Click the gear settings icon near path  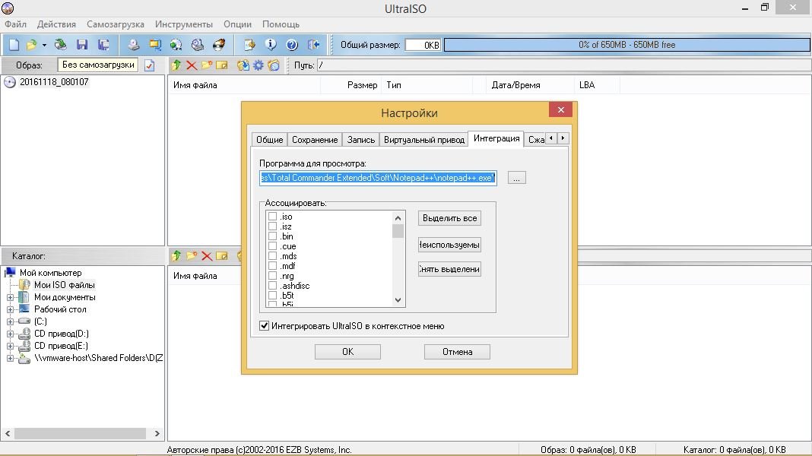pyautogui.click(x=259, y=65)
